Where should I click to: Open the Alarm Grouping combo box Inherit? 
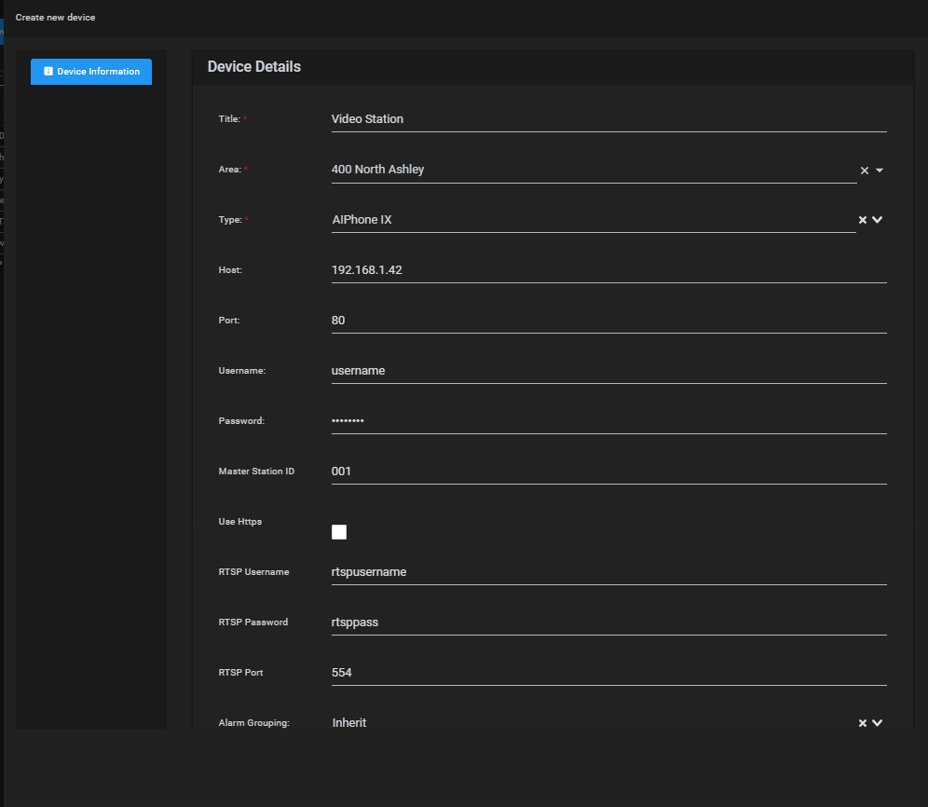[594, 723]
